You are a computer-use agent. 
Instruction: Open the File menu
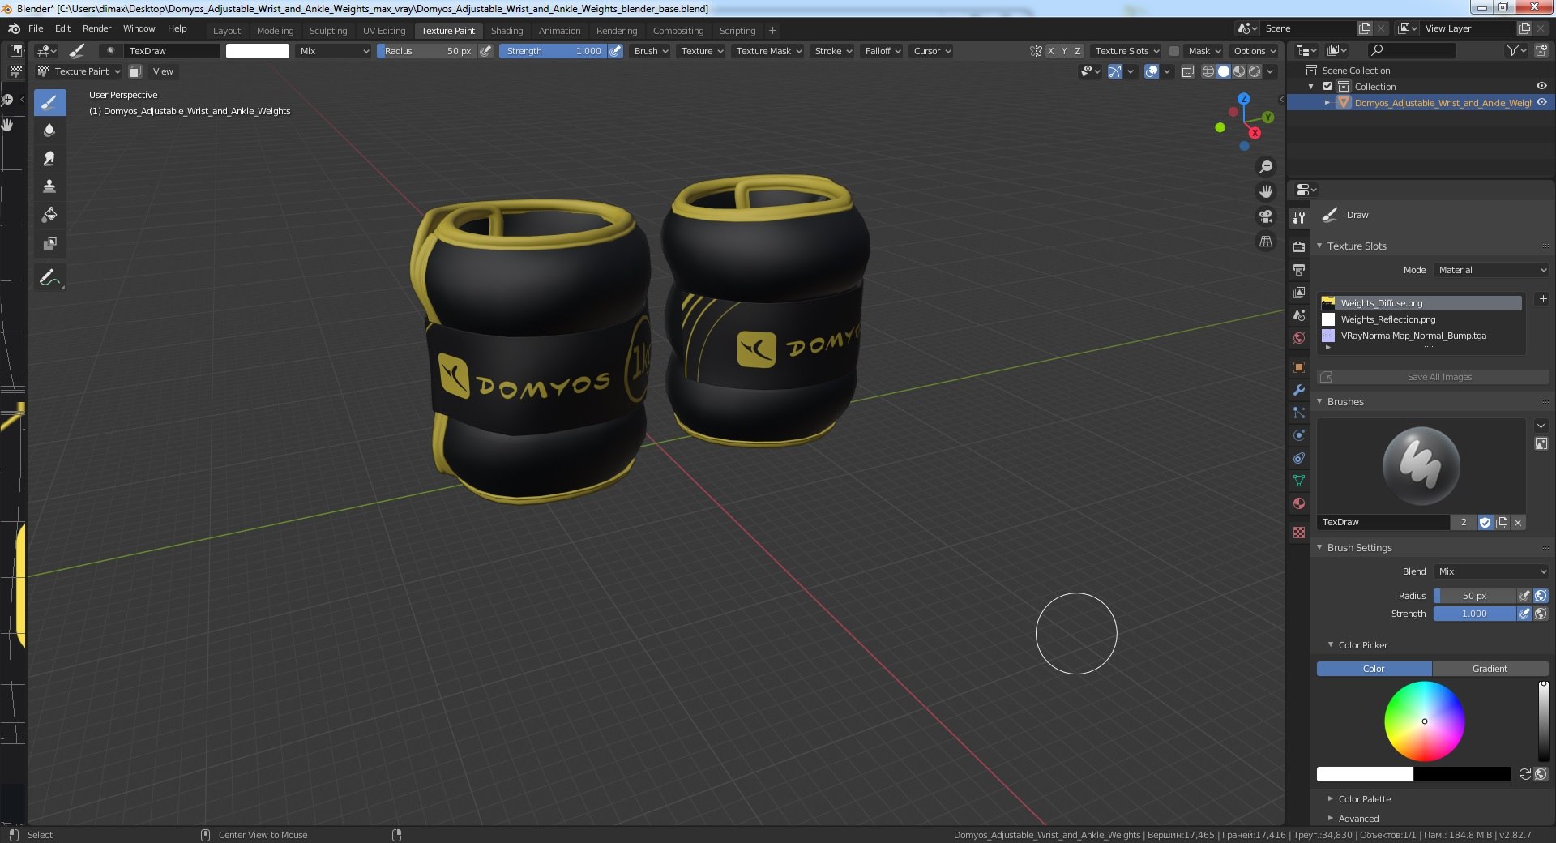[36, 28]
